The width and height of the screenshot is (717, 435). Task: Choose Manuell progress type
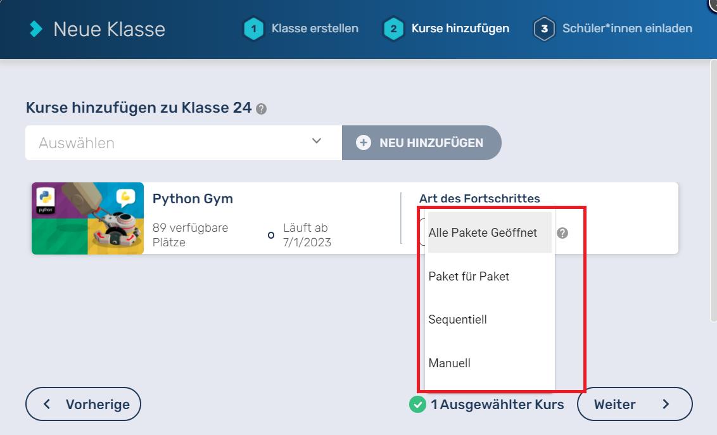pos(449,363)
